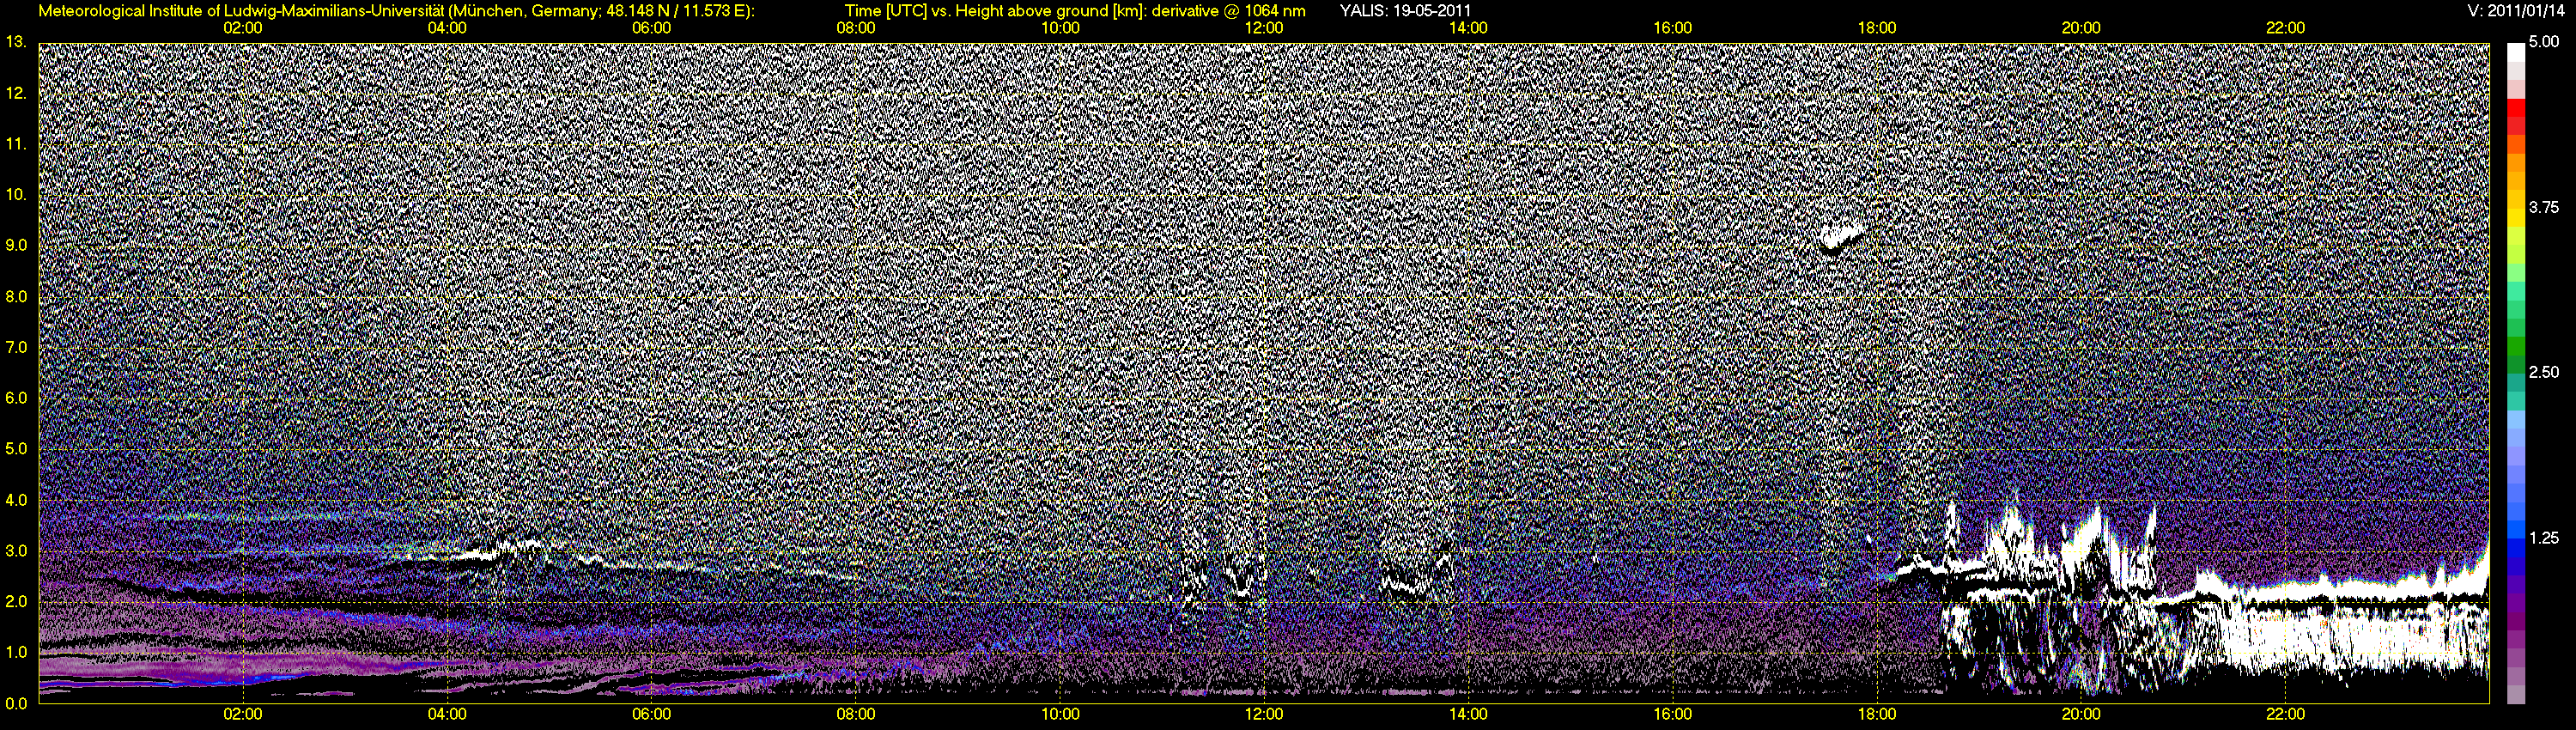The width and height of the screenshot is (2576, 730).
Task: Click the 08:00 label on the bottom time axis
Action: [x=856, y=714]
